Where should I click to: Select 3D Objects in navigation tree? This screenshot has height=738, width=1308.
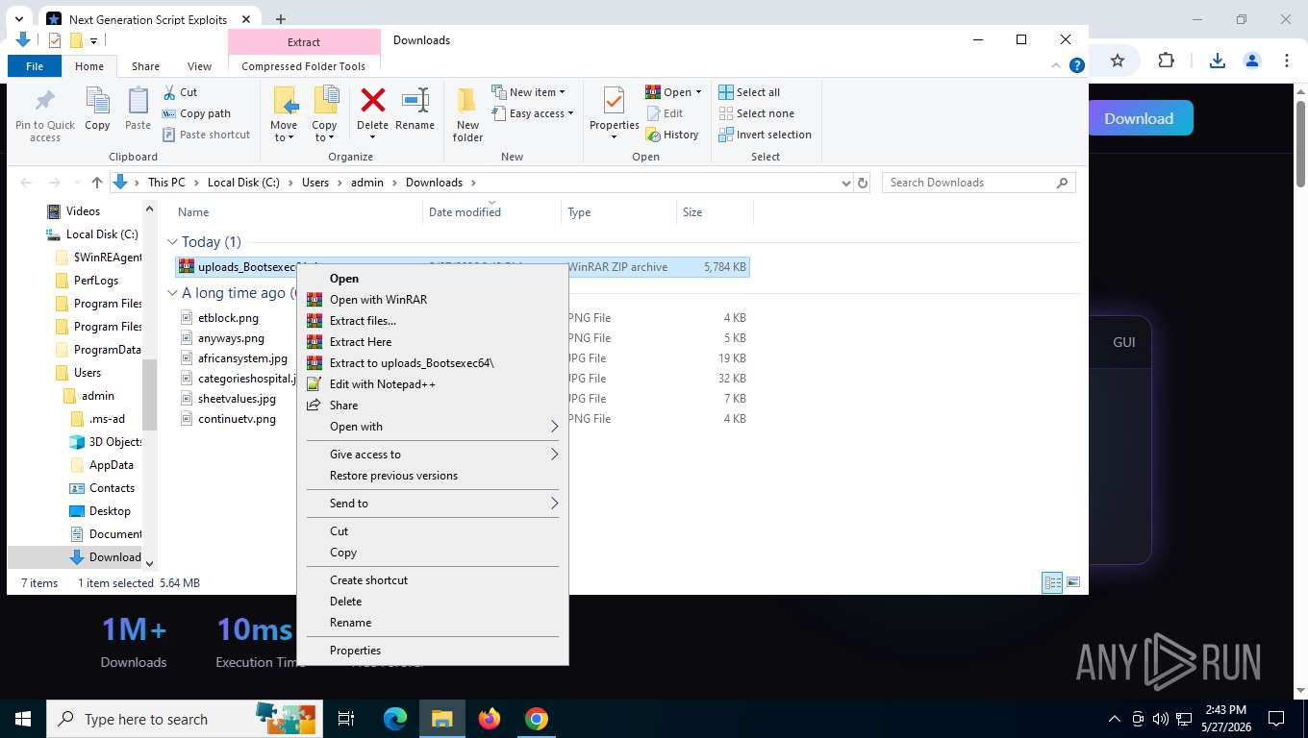coord(115,442)
